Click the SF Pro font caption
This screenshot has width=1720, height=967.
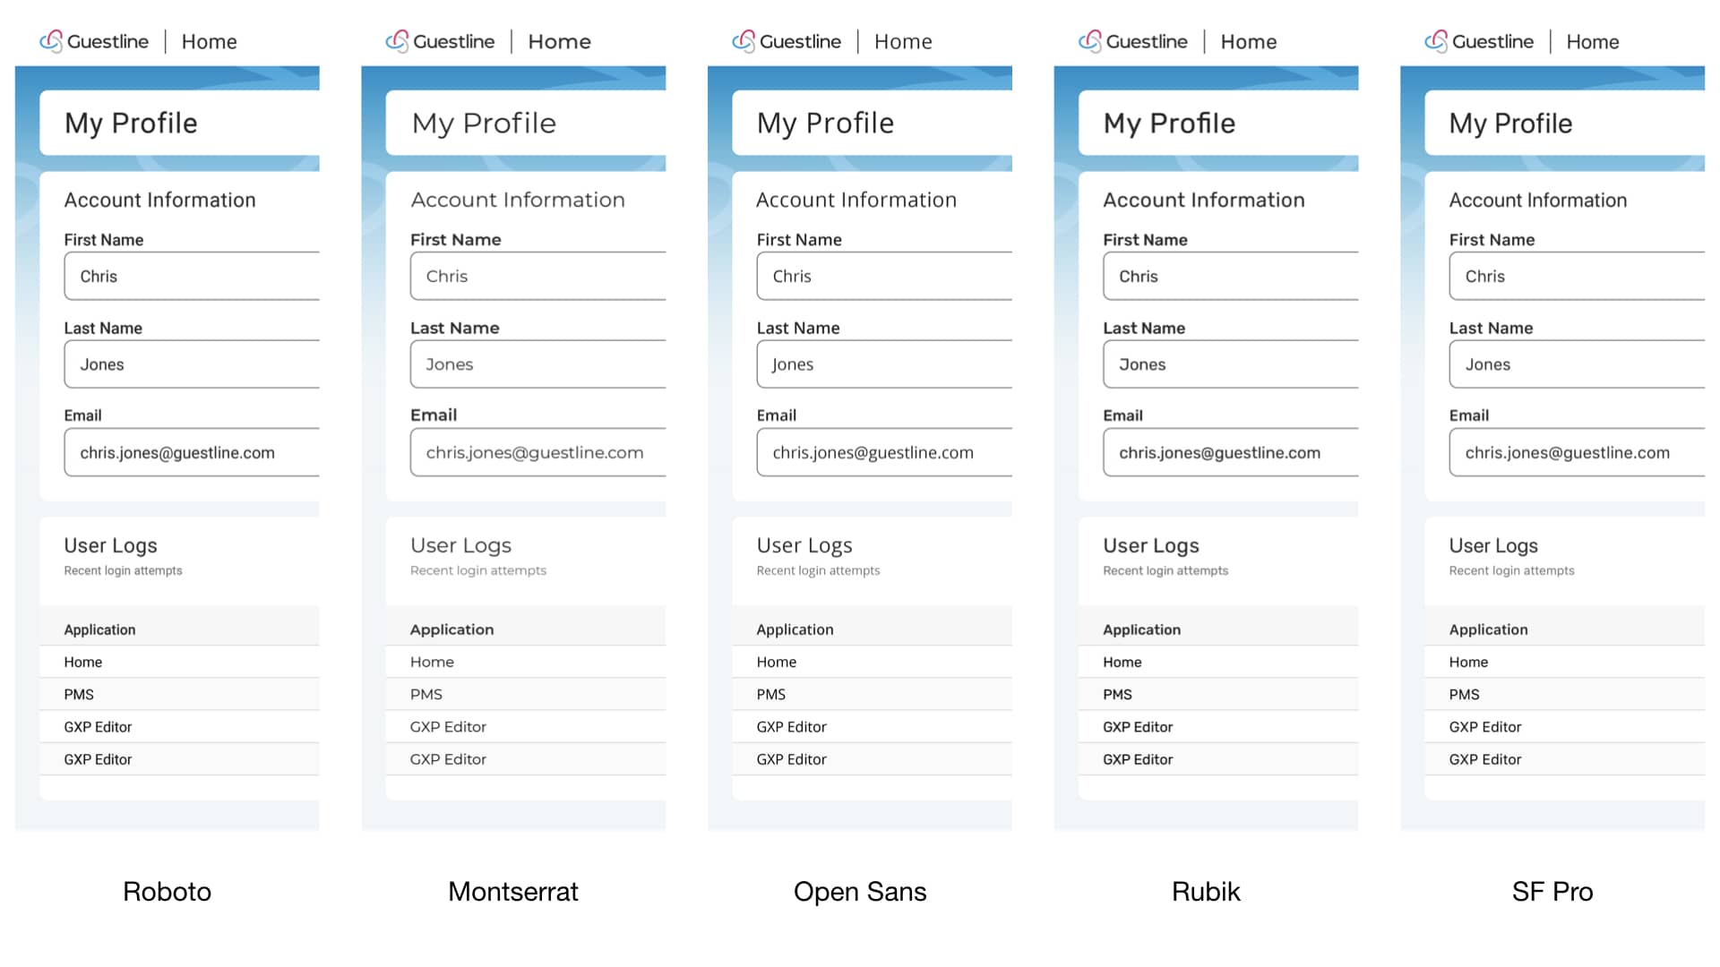click(1552, 891)
